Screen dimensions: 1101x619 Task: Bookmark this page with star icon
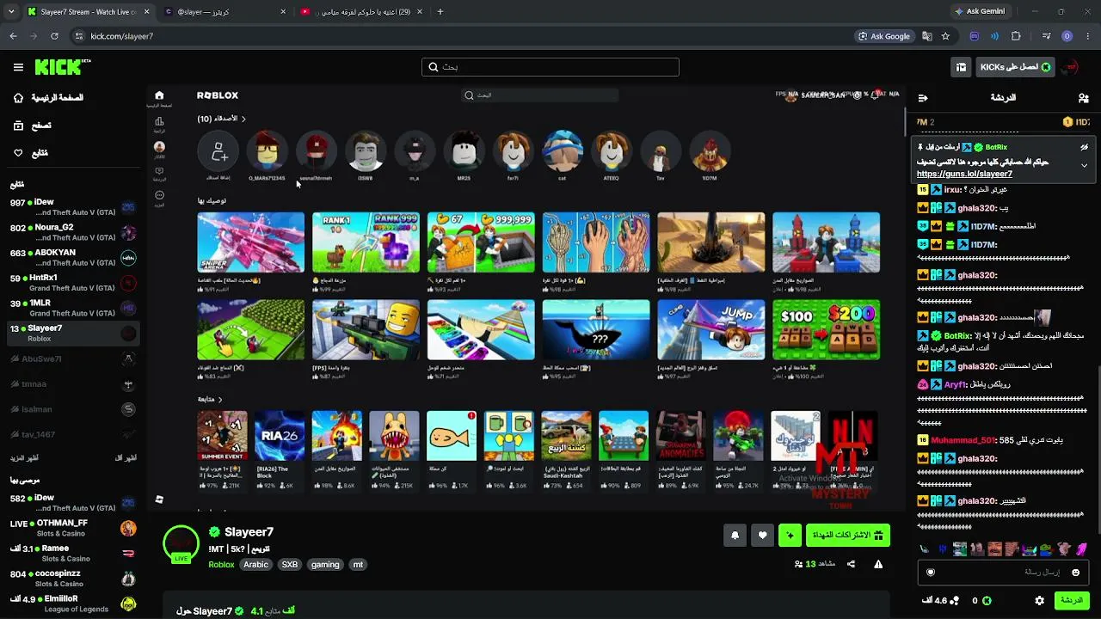945,36
